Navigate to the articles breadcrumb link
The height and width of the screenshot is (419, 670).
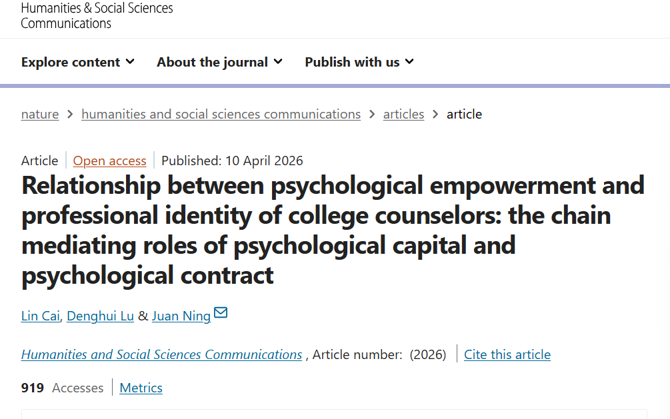point(403,114)
